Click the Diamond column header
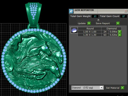Screen dimensions: 128x96 111,29
